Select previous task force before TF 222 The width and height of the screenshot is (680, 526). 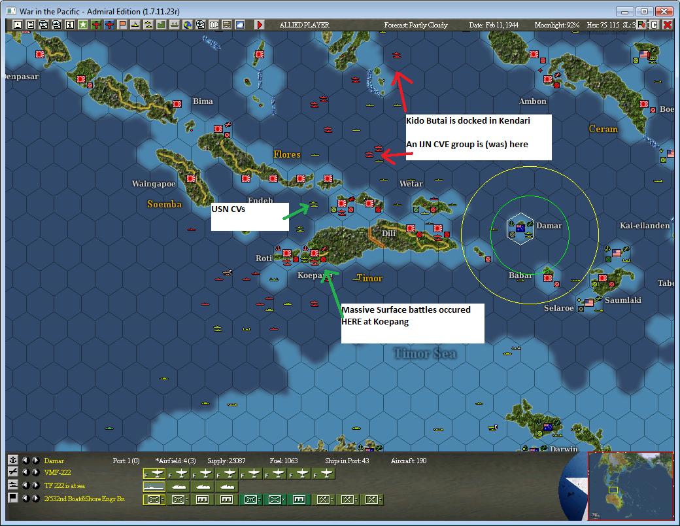point(26,485)
